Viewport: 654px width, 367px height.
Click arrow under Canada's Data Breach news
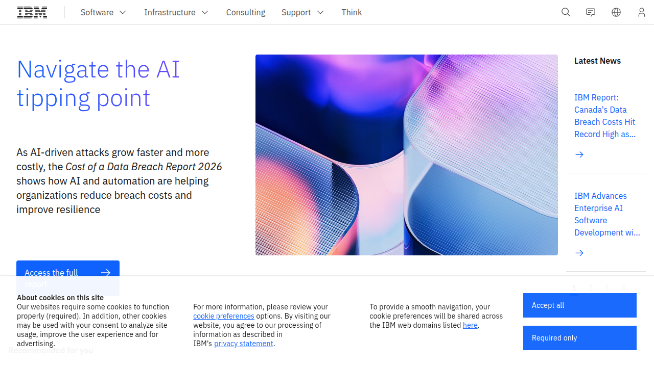(x=579, y=154)
